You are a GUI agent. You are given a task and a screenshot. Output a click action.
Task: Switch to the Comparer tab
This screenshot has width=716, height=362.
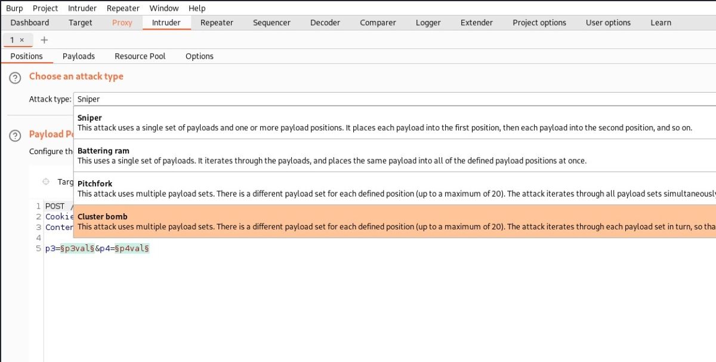pos(378,23)
